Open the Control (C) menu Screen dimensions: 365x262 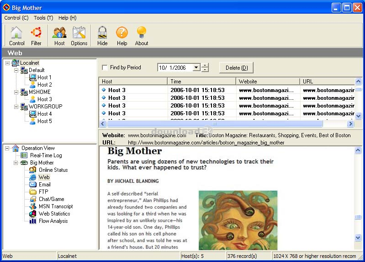tap(16, 18)
